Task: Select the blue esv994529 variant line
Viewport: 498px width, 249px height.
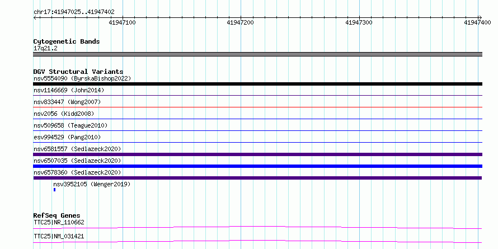Action: (257, 142)
